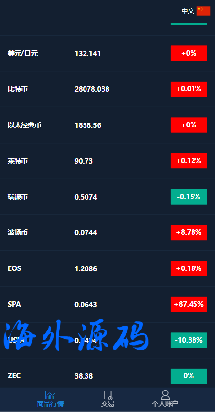Image resolution: width=215 pixels, height=412 pixels.
Task: Switch language via 中文 label
Action: [188, 11]
